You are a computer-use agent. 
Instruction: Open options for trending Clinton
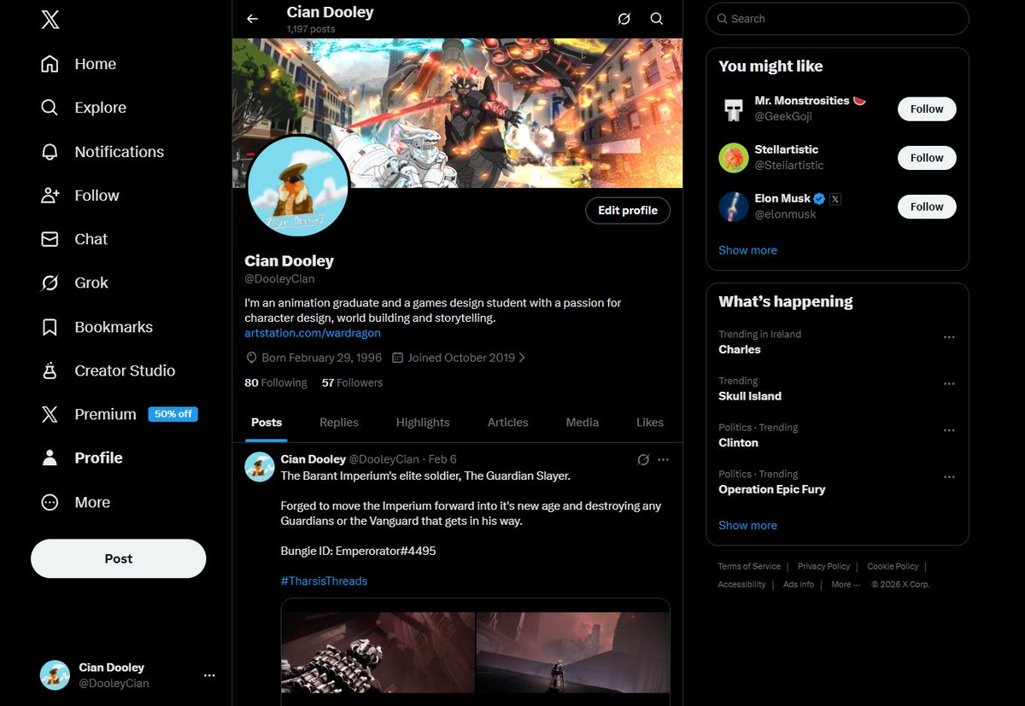(x=949, y=430)
